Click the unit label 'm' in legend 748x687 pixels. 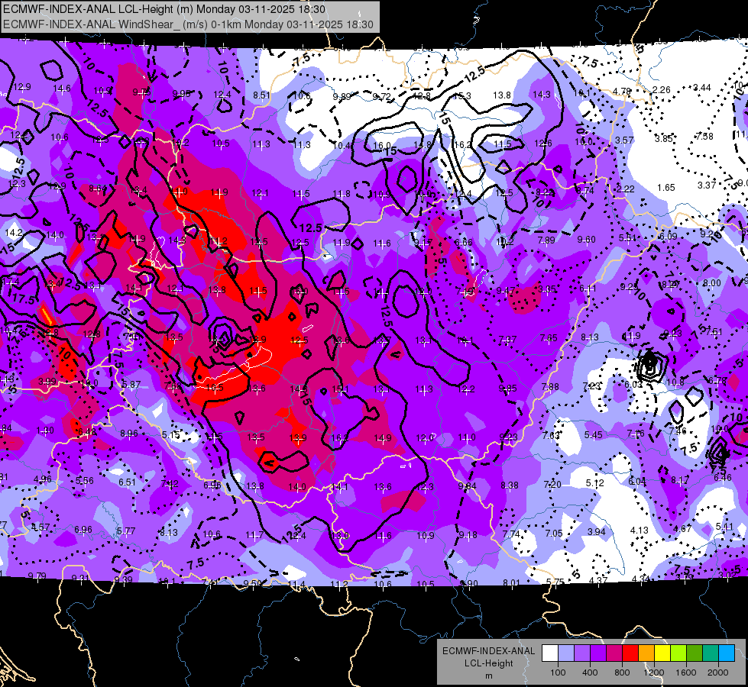click(488, 676)
